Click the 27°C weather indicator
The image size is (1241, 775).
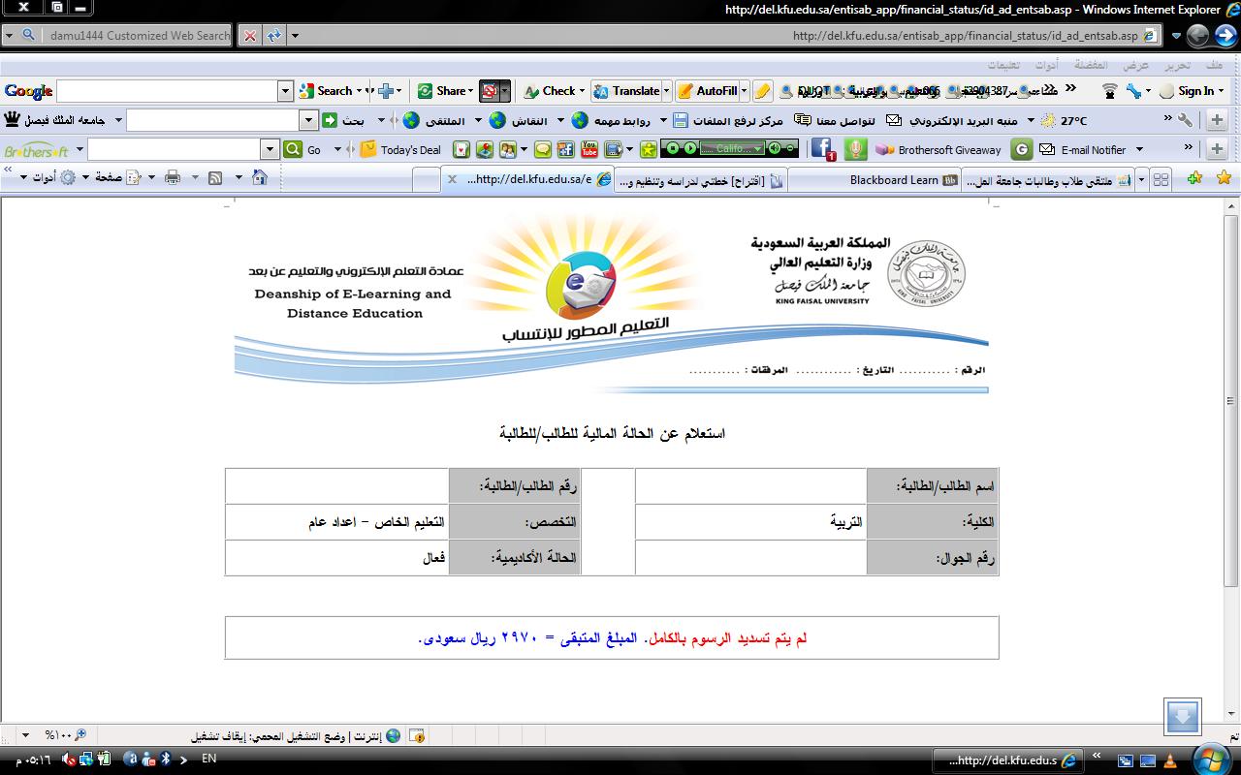pyautogui.click(x=1064, y=120)
